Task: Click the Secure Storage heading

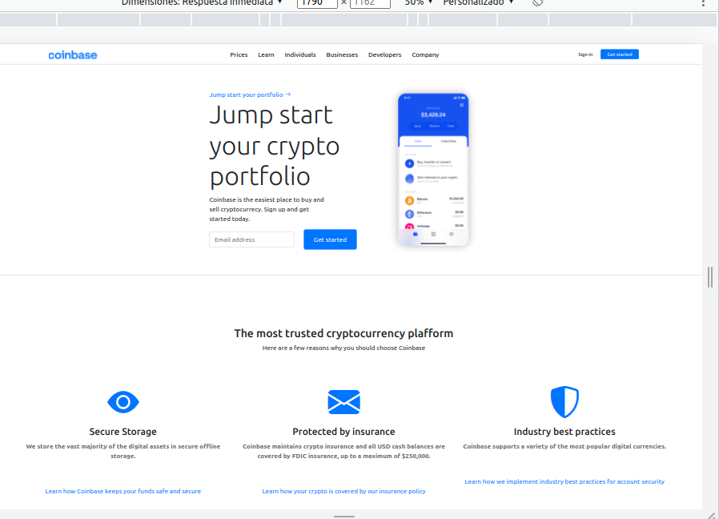Action: pyautogui.click(x=123, y=432)
